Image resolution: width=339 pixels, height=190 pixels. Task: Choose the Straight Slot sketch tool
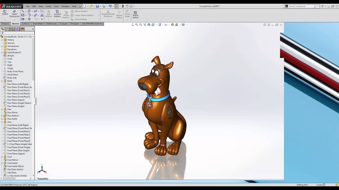click(x=23, y=19)
